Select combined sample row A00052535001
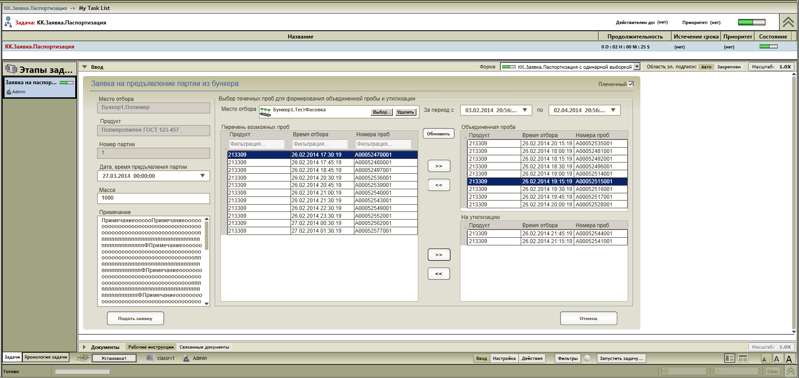The width and height of the screenshot is (799, 378). coord(547,144)
